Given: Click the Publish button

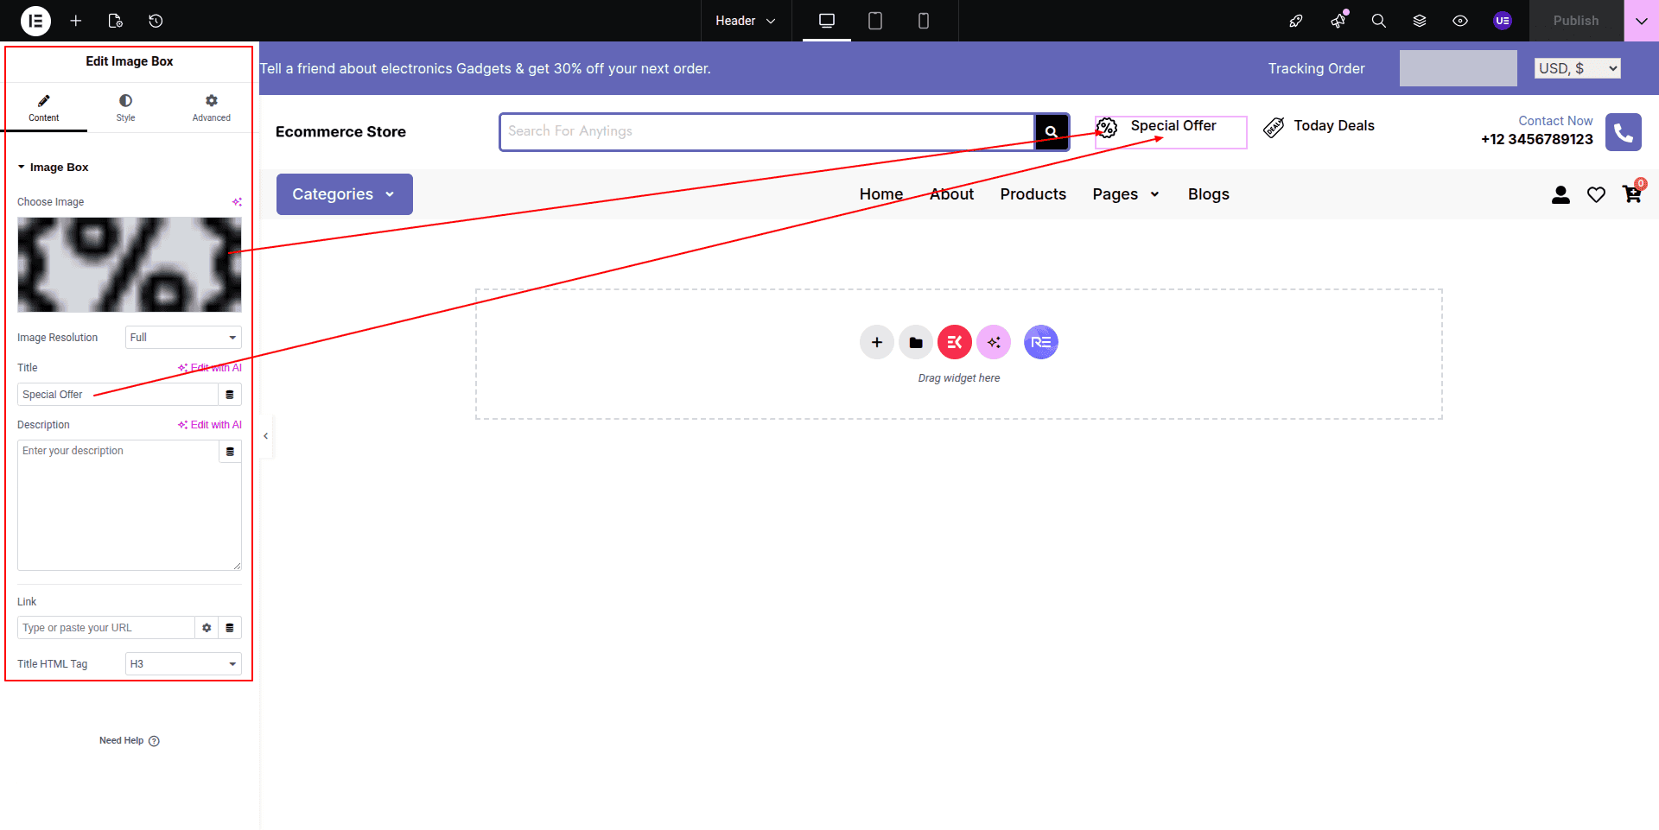Looking at the screenshot, I should click(1575, 21).
